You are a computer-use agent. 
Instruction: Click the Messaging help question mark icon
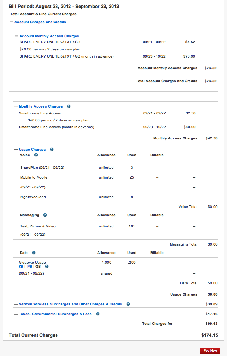[x=45, y=215]
